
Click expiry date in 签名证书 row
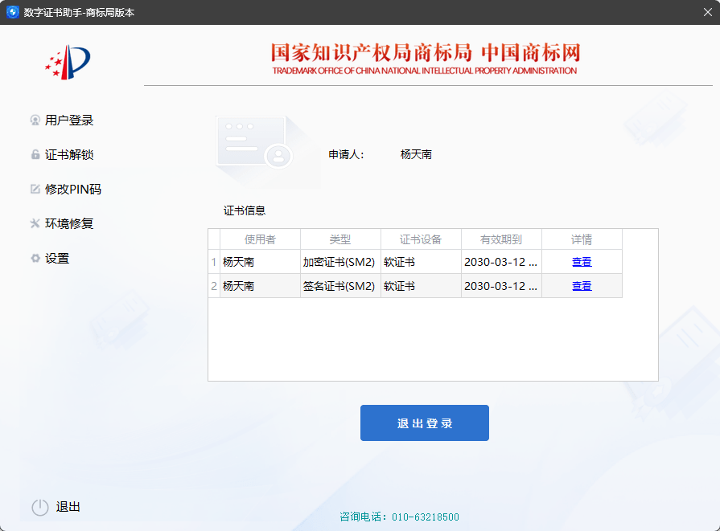click(x=501, y=286)
